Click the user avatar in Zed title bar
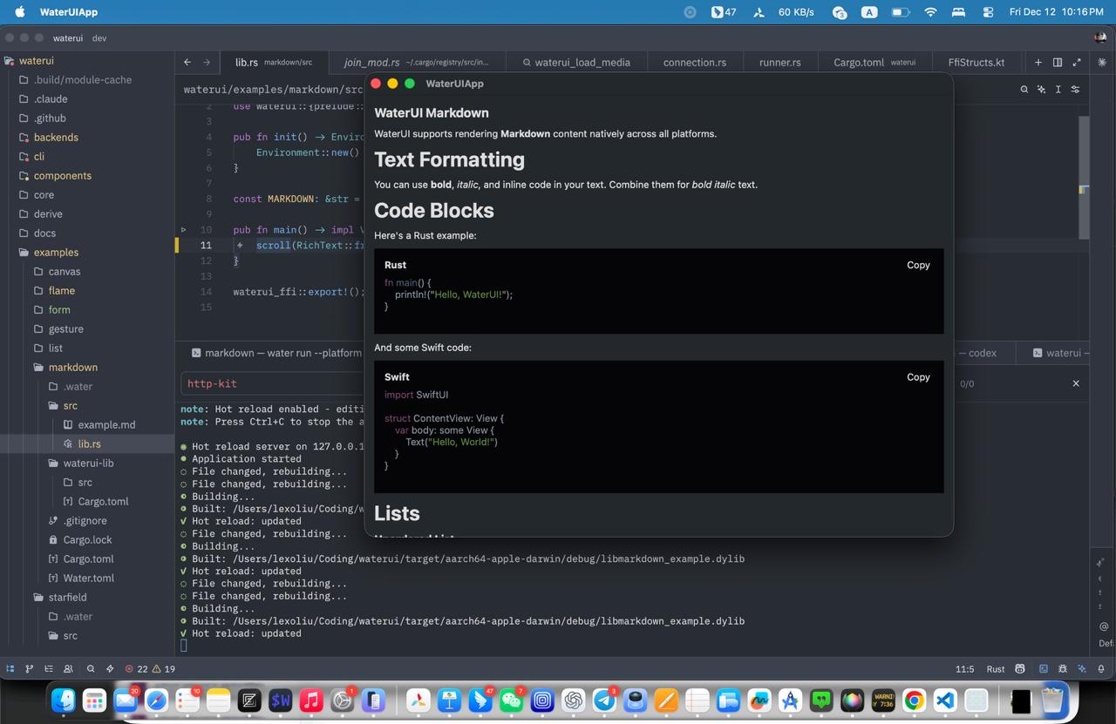The width and height of the screenshot is (1116, 724). coord(1101,37)
